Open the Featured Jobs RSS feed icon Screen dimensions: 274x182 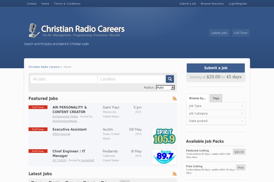(174, 99)
